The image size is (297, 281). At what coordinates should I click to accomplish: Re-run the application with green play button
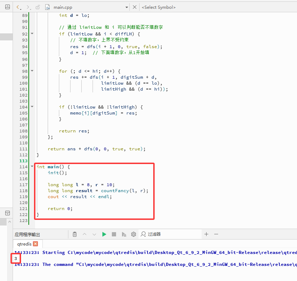[104, 234]
